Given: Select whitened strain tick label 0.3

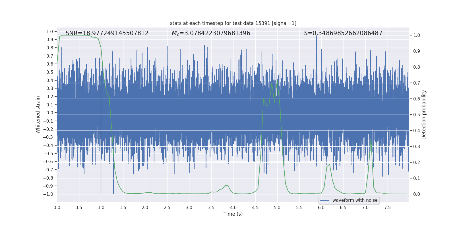Looking at the screenshot, I should [50, 89].
